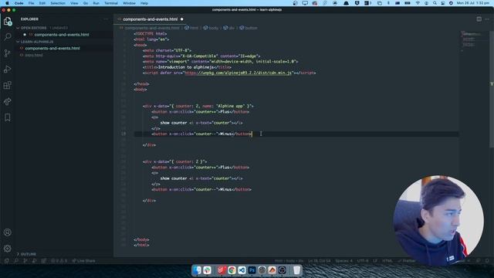Open the Live Share view in activity bar
Image resolution: width=494 pixels, height=278 pixels.
click(8, 101)
